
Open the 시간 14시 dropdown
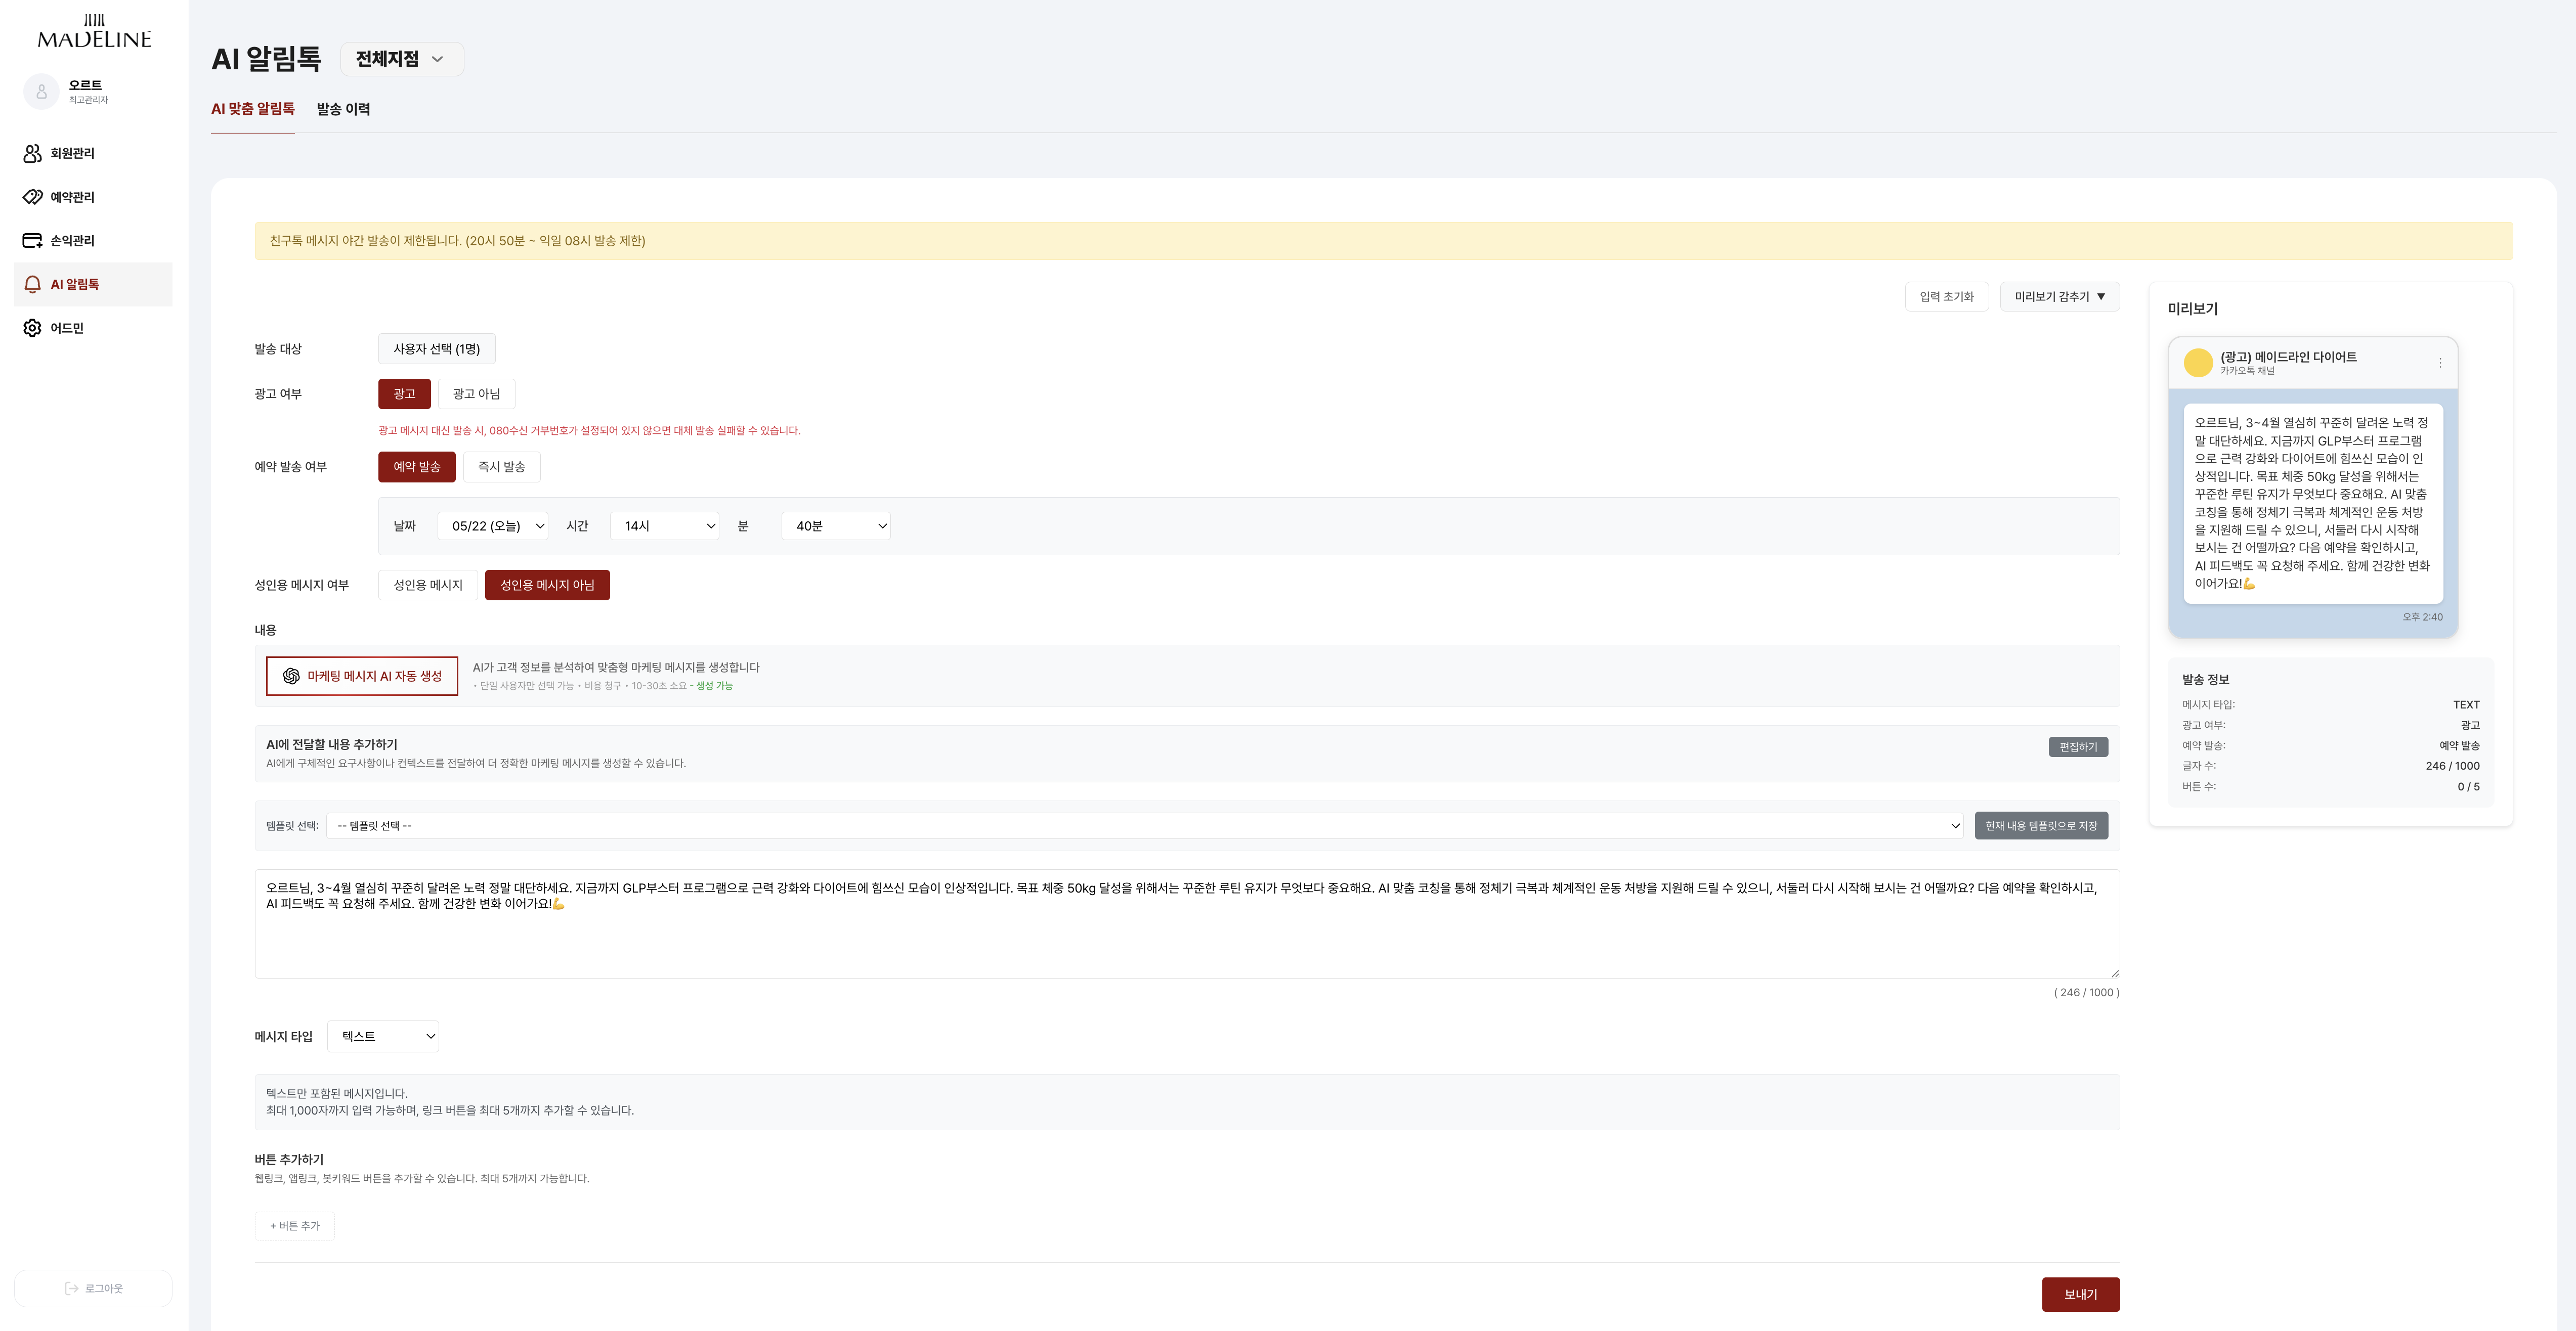(665, 525)
